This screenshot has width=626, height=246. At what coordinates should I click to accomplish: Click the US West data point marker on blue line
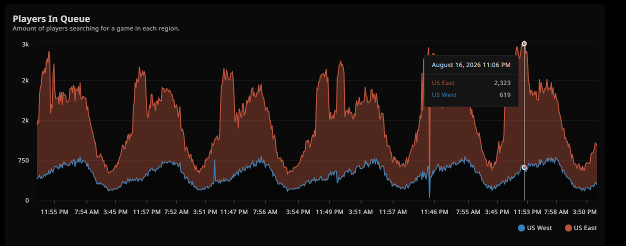pyautogui.click(x=524, y=167)
